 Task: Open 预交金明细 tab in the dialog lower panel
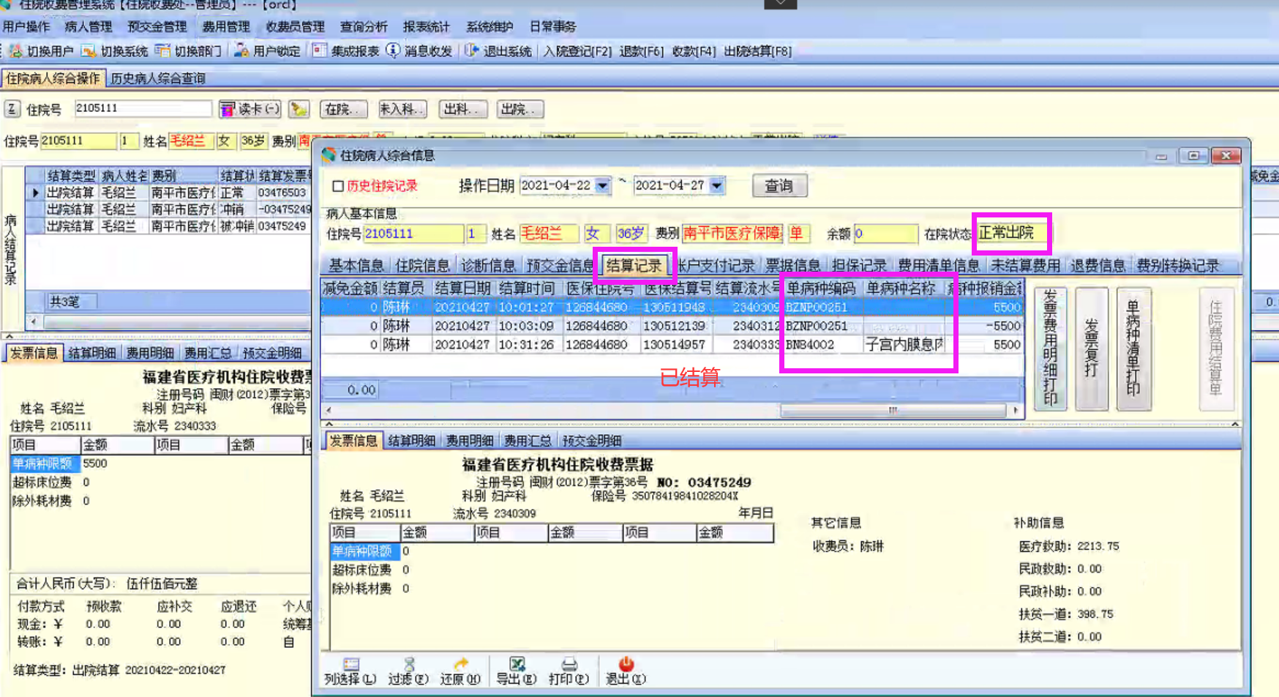pos(591,441)
